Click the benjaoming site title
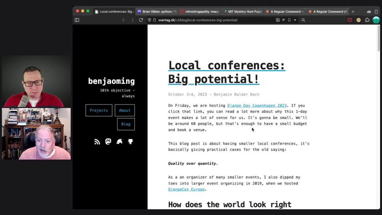The height and width of the screenshot is (215, 382). point(111,81)
